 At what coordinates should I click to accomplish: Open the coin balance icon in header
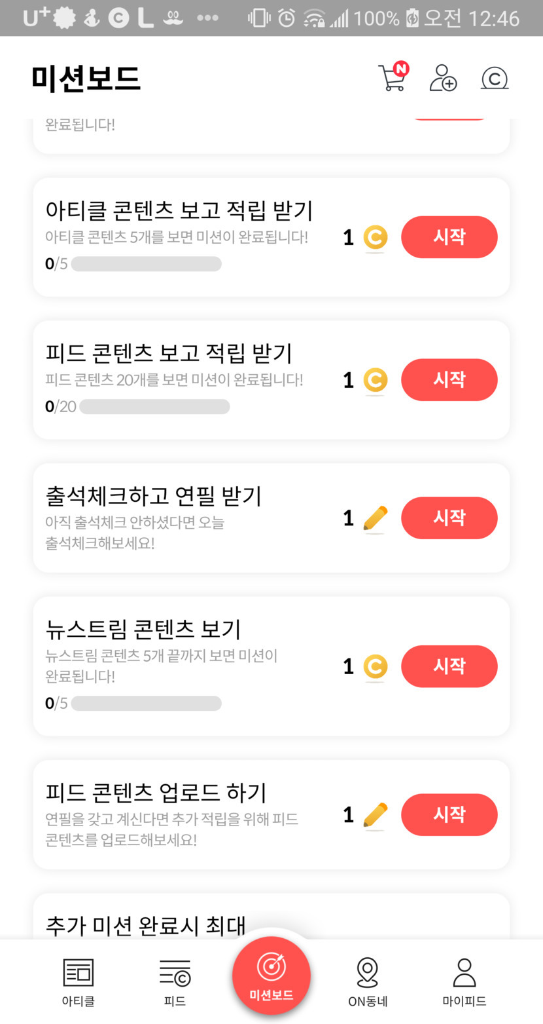coord(495,78)
